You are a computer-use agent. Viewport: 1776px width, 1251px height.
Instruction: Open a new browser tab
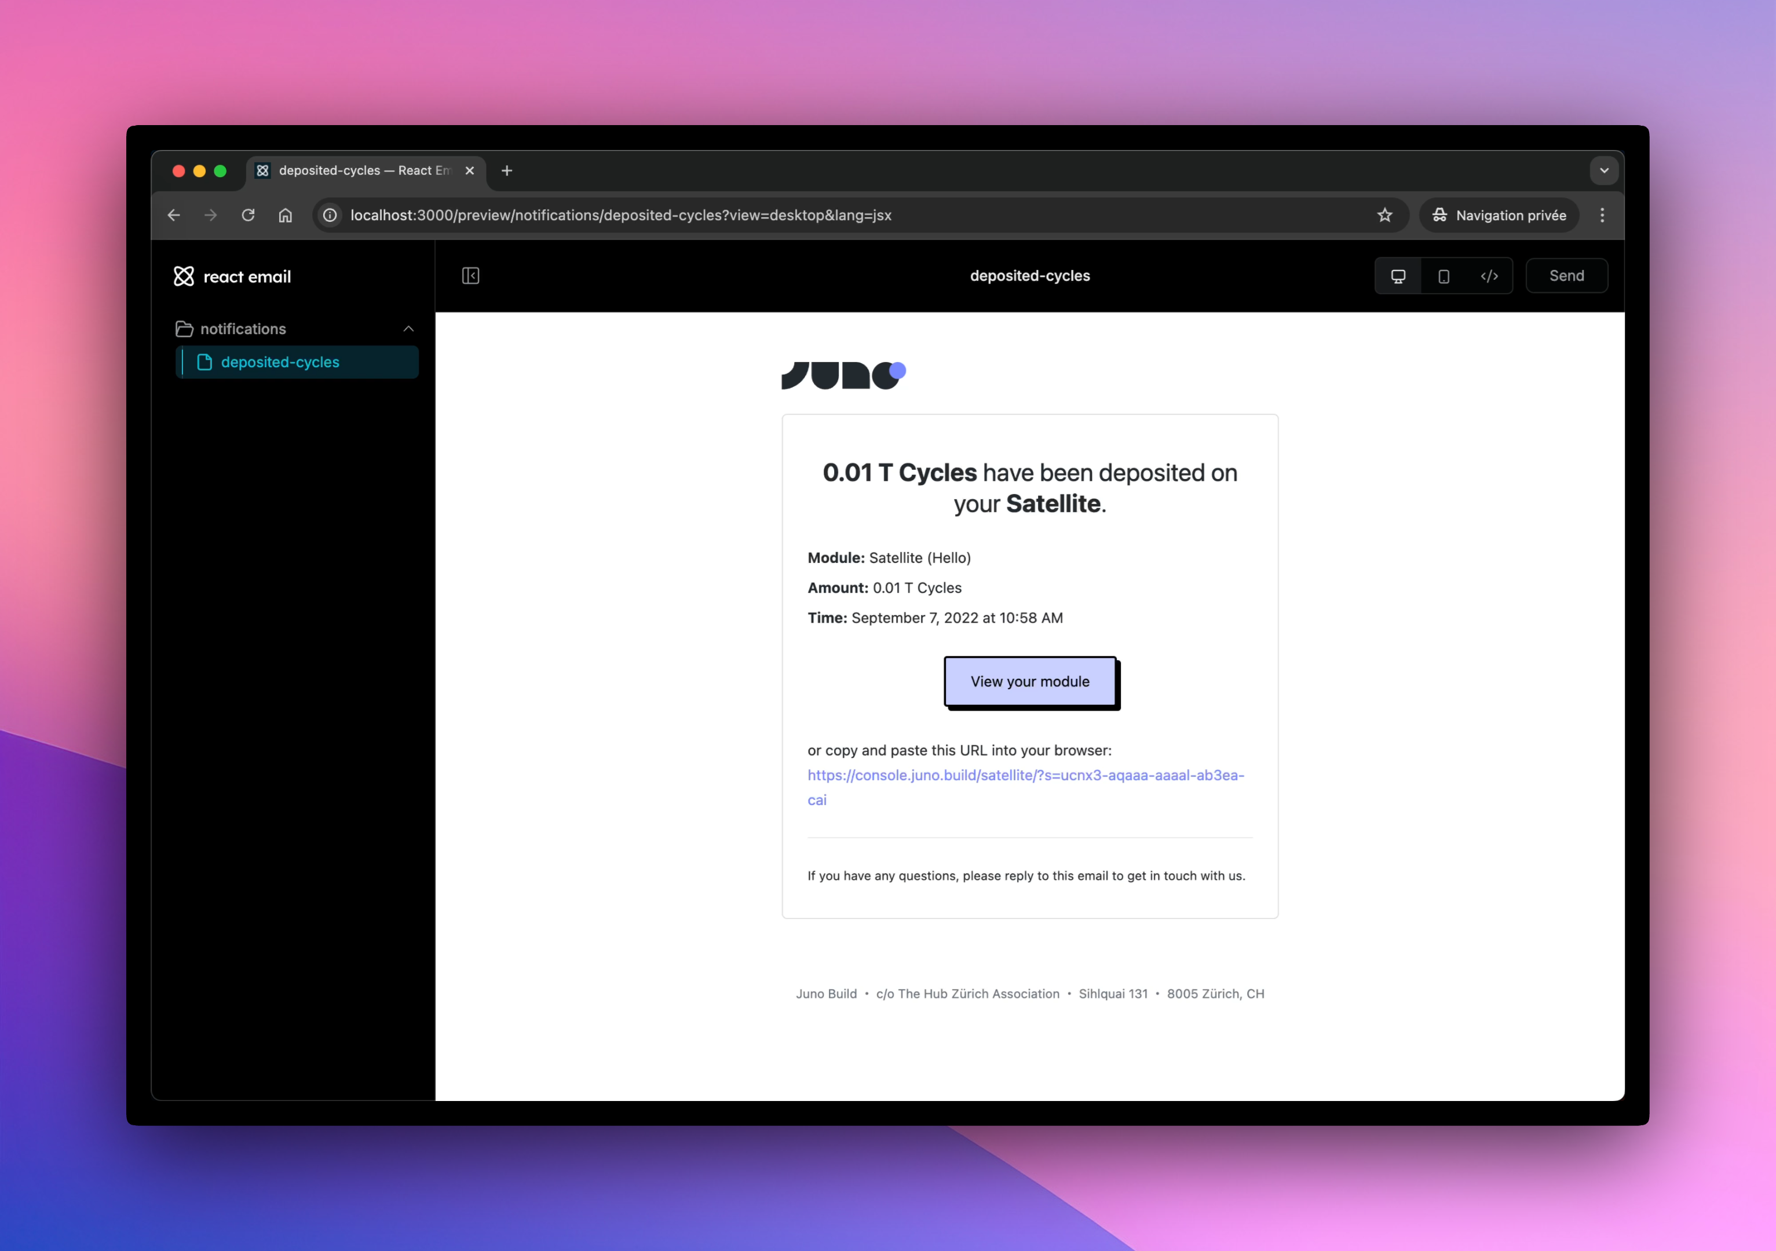[507, 171]
